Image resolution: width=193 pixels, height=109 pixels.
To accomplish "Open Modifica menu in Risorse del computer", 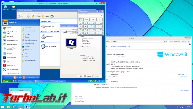I will point(23,13).
